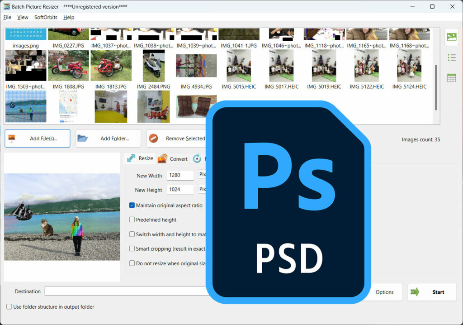This screenshot has height=325, width=463.
Task: Enable Switch width and height checkbox
Action: pyautogui.click(x=132, y=234)
